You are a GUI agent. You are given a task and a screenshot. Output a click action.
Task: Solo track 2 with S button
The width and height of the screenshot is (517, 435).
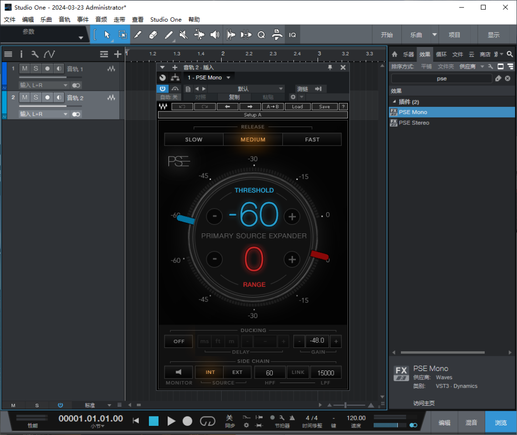click(36, 97)
